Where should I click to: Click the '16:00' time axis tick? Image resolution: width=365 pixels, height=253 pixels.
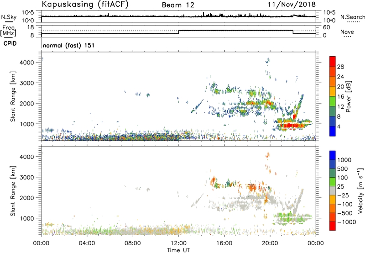click(x=224, y=243)
